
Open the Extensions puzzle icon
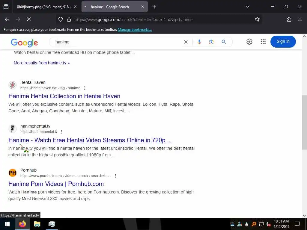tap(289, 19)
